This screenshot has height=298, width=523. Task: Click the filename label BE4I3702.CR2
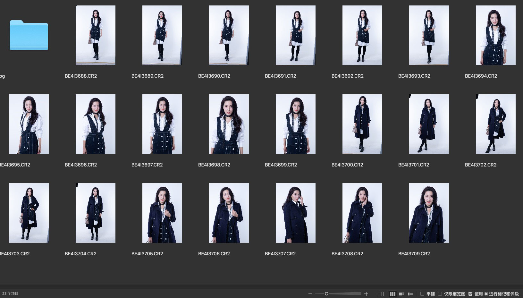point(480,165)
